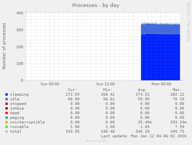Click the 'uninterruptible' legend label
Image resolution: width=192 pixels, height=145 pixels.
[x=27, y=122]
